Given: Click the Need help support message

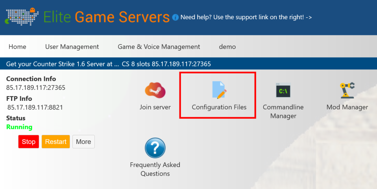Looking at the screenshot, I should pyautogui.click(x=246, y=17).
